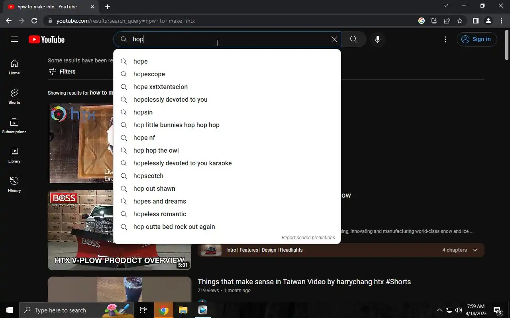This screenshot has width=510, height=318.
Task: Clear the search box with X icon
Action: pos(334,39)
